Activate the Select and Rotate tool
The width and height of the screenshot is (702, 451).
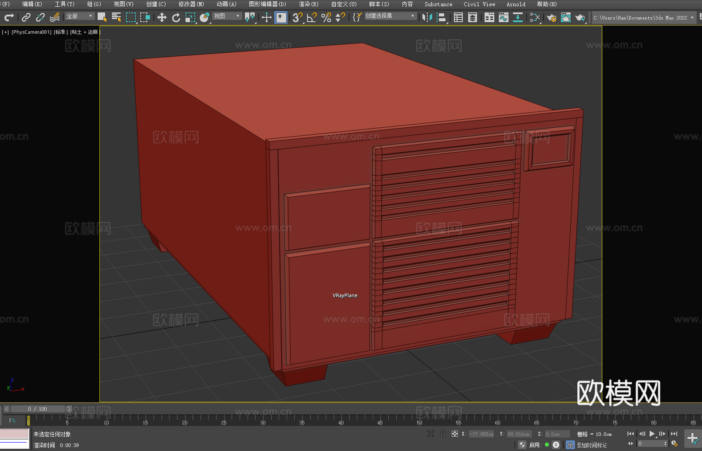pos(176,17)
